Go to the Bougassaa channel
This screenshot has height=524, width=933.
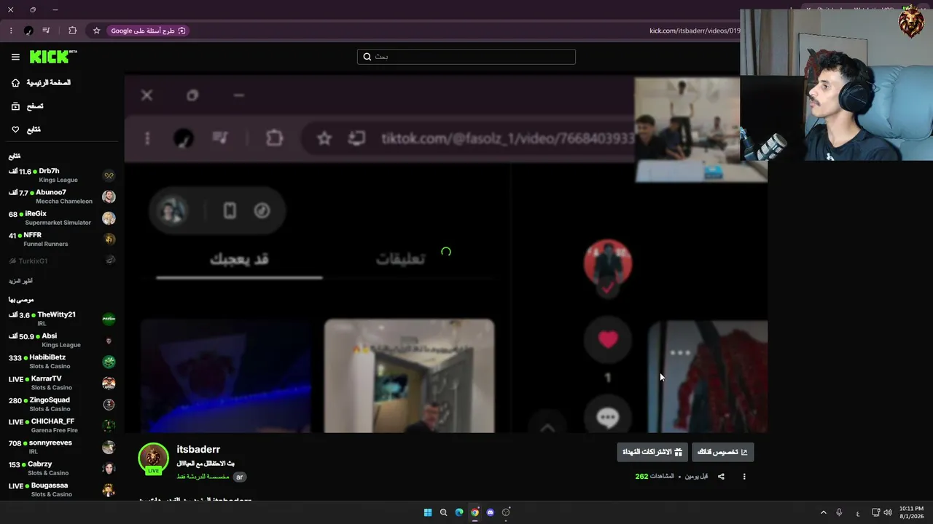(62, 490)
